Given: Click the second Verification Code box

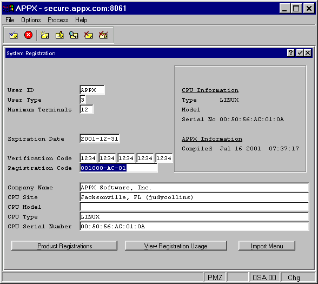Looking at the screenshot, I should click(107, 158).
